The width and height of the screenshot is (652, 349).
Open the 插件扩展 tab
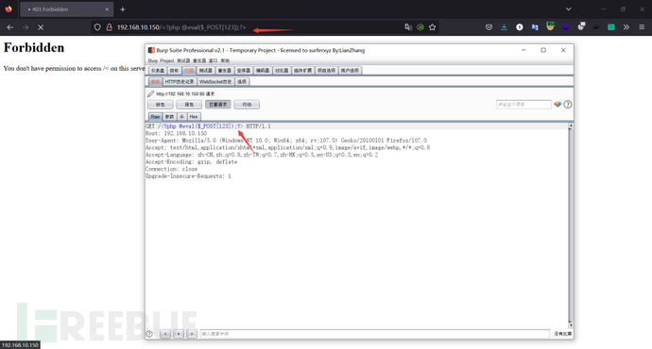302,71
